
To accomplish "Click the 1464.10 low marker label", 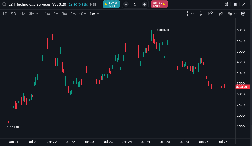I will [14, 127].
